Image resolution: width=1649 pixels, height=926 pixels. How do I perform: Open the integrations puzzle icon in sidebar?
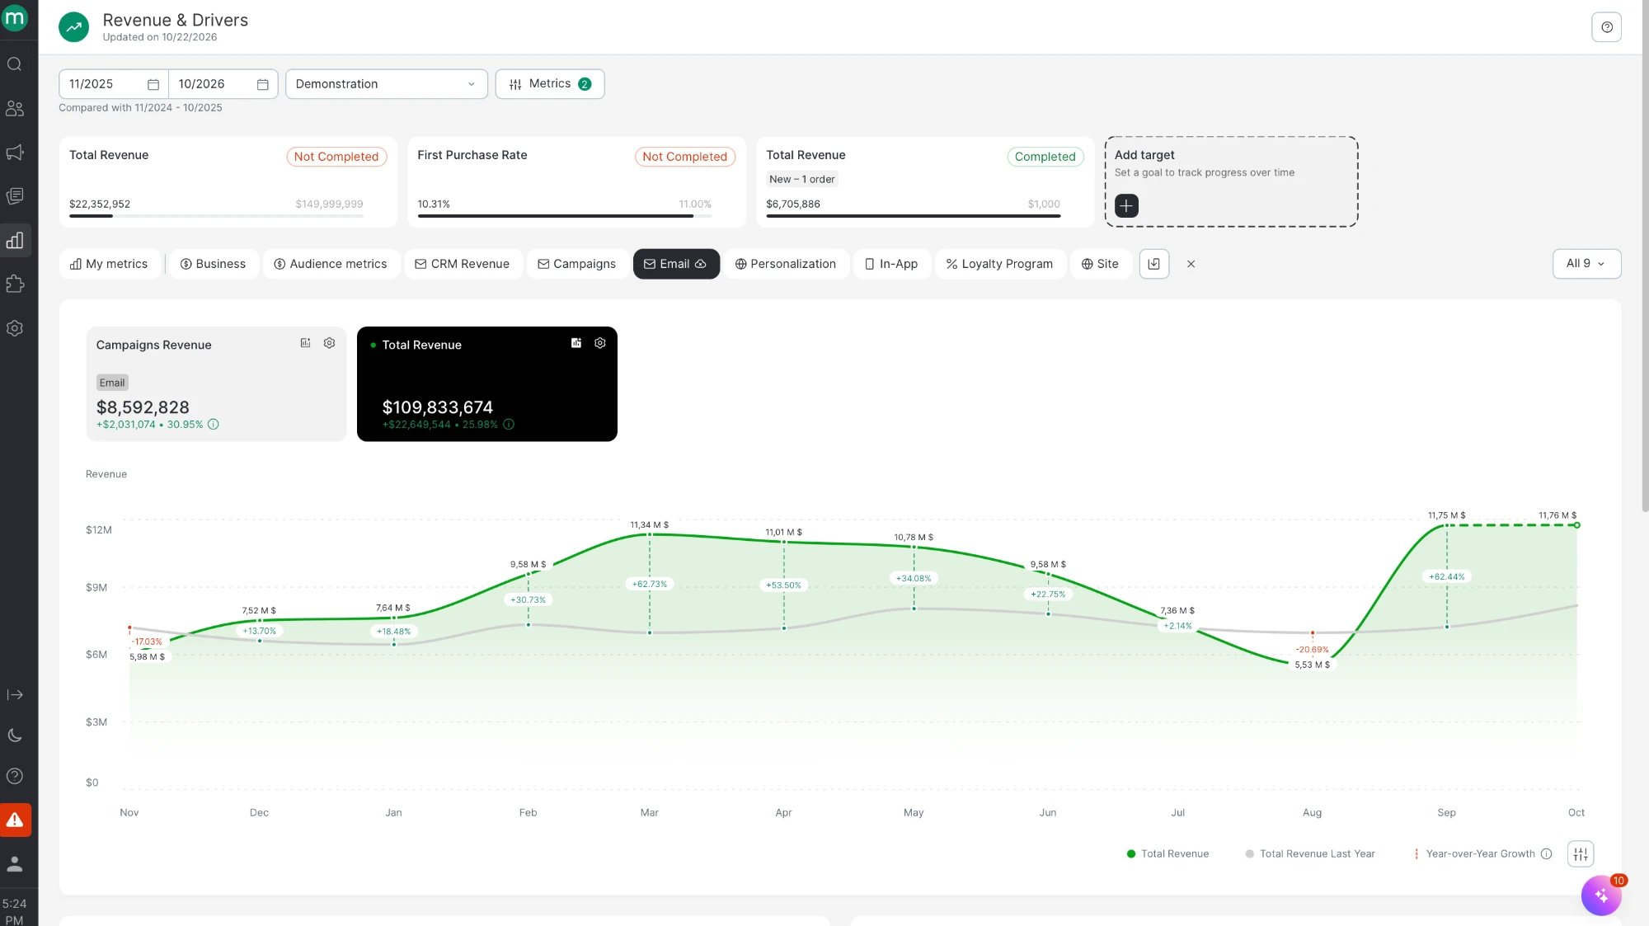pyautogui.click(x=15, y=284)
